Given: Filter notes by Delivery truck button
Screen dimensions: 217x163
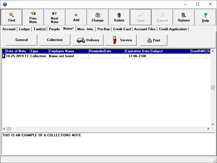Looking at the screenshot, I should coord(88,40).
